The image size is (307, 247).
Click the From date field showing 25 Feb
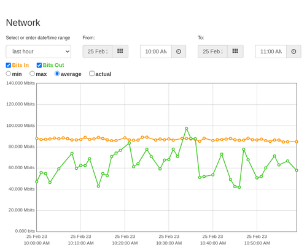(x=98, y=51)
